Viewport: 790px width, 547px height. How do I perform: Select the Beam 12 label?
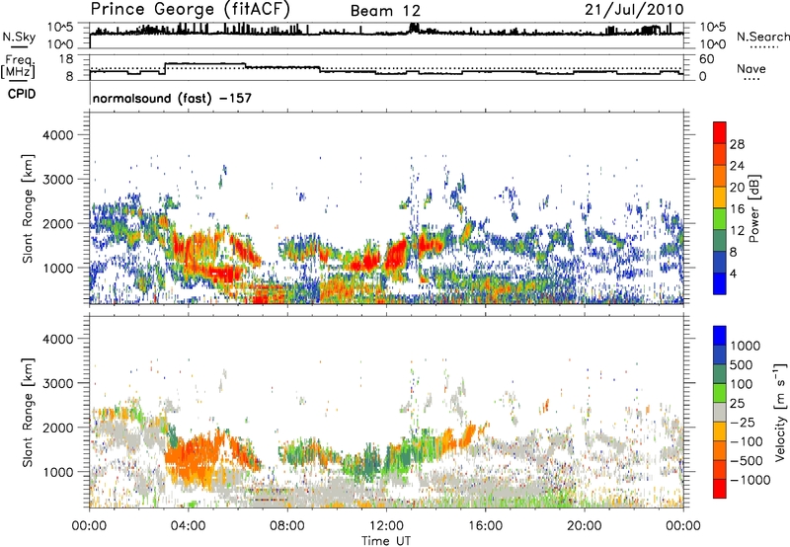(x=385, y=11)
